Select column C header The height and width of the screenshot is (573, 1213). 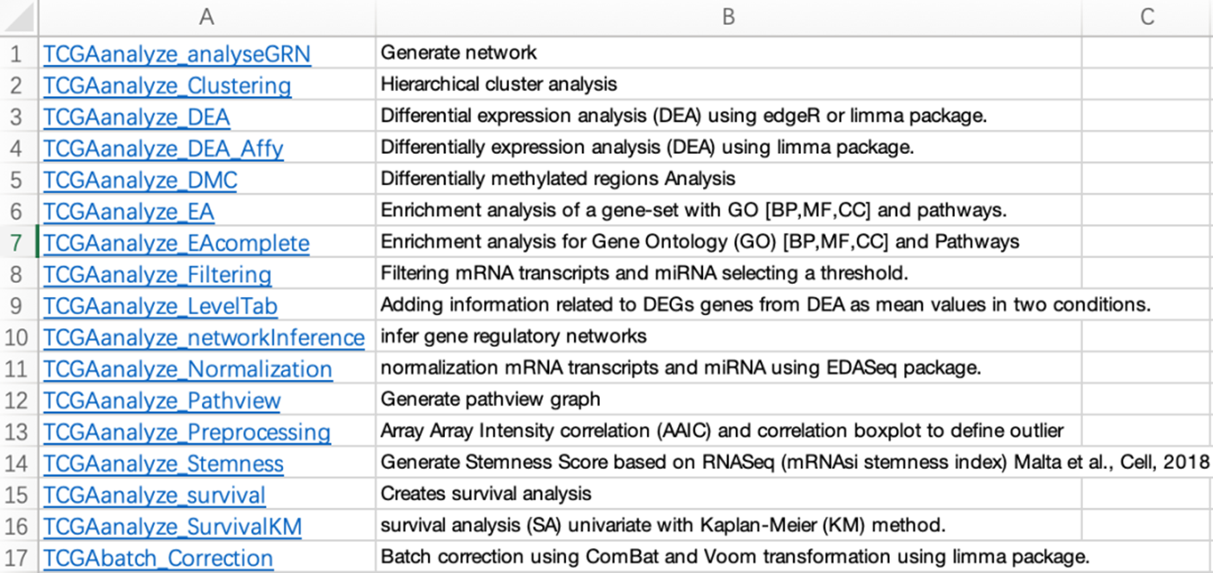click(1146, 17)
